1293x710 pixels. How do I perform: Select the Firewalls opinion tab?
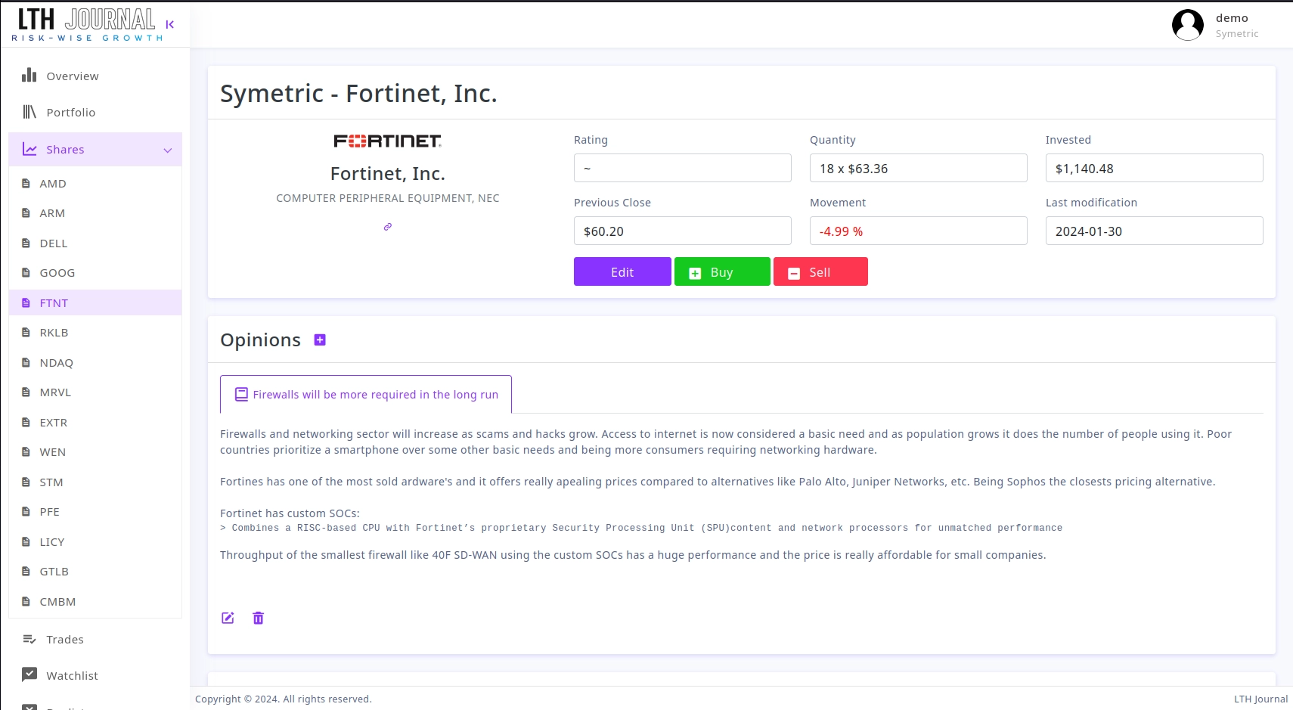click(x=366, y=394)
